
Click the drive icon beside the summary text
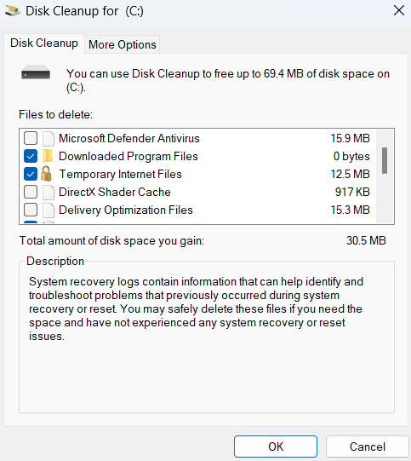(x=36, y=72)
